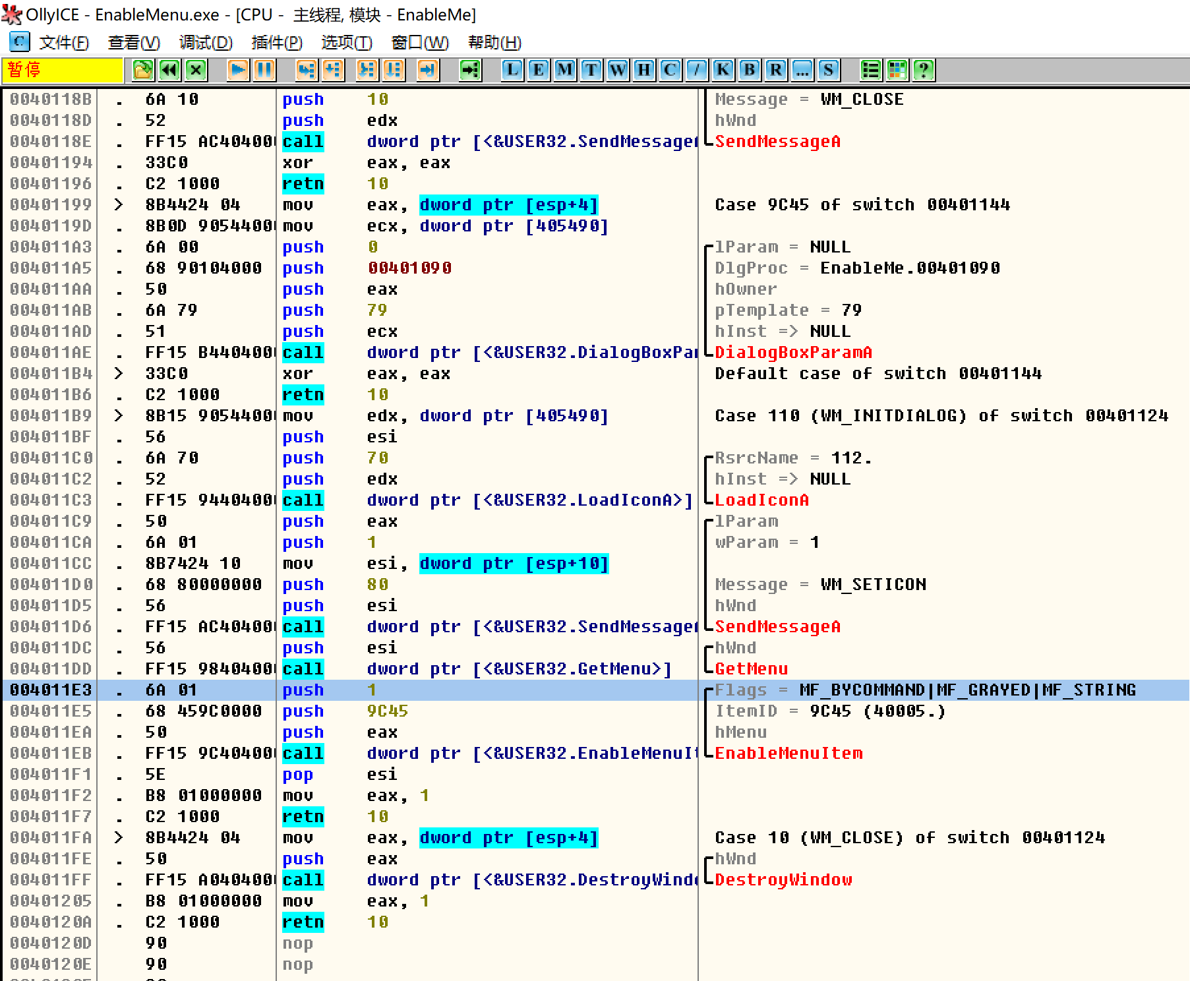Viewport: 1190px width, 981px height.
Task: Click the Step over icon
Action: [333, 70]
